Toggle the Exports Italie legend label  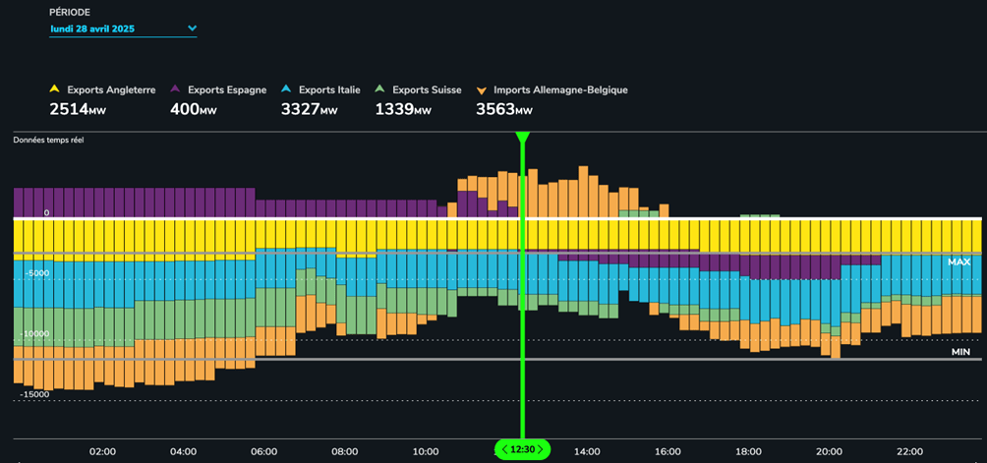pyautogui.click(x=330, y=89)
